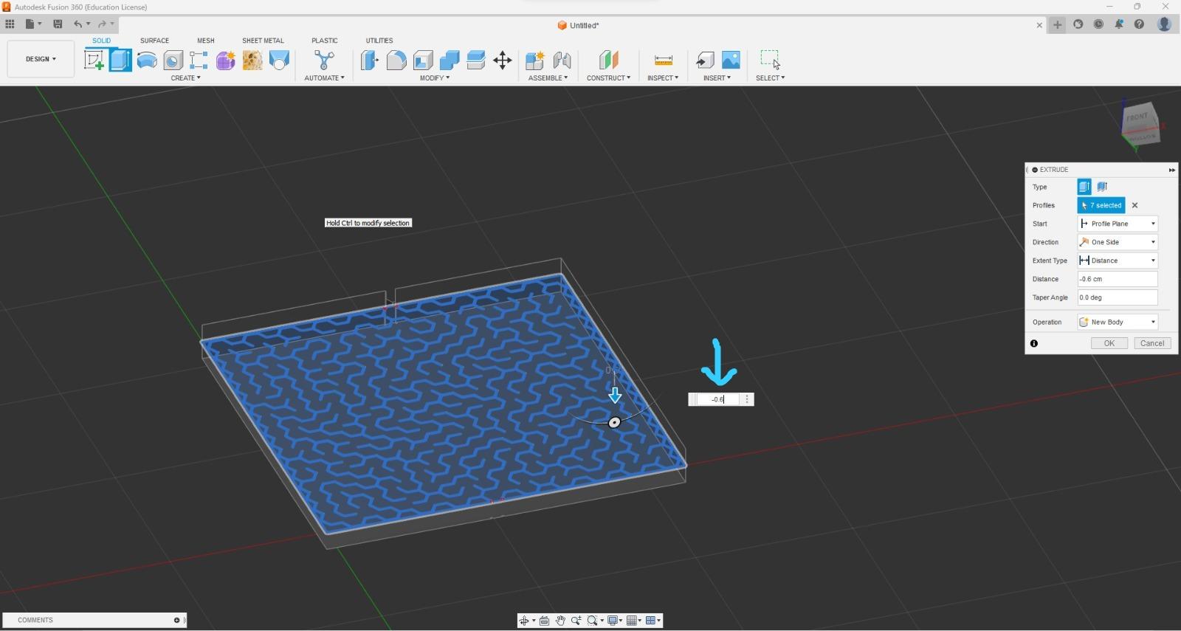The height and width of the screenshot is (631, 1181).
Task: Open the Direction dropdown showing One Side
Action: [1118, 242]
